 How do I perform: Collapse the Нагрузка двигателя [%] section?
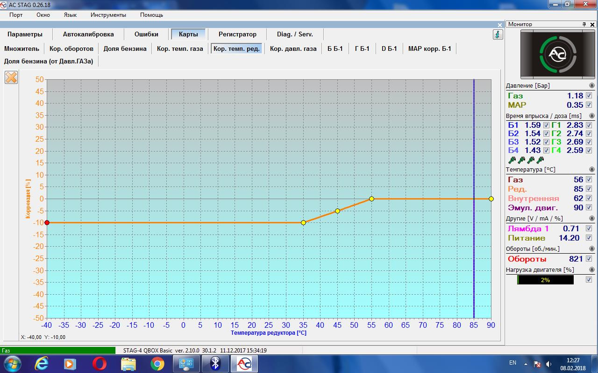click(x=592, y=269)
